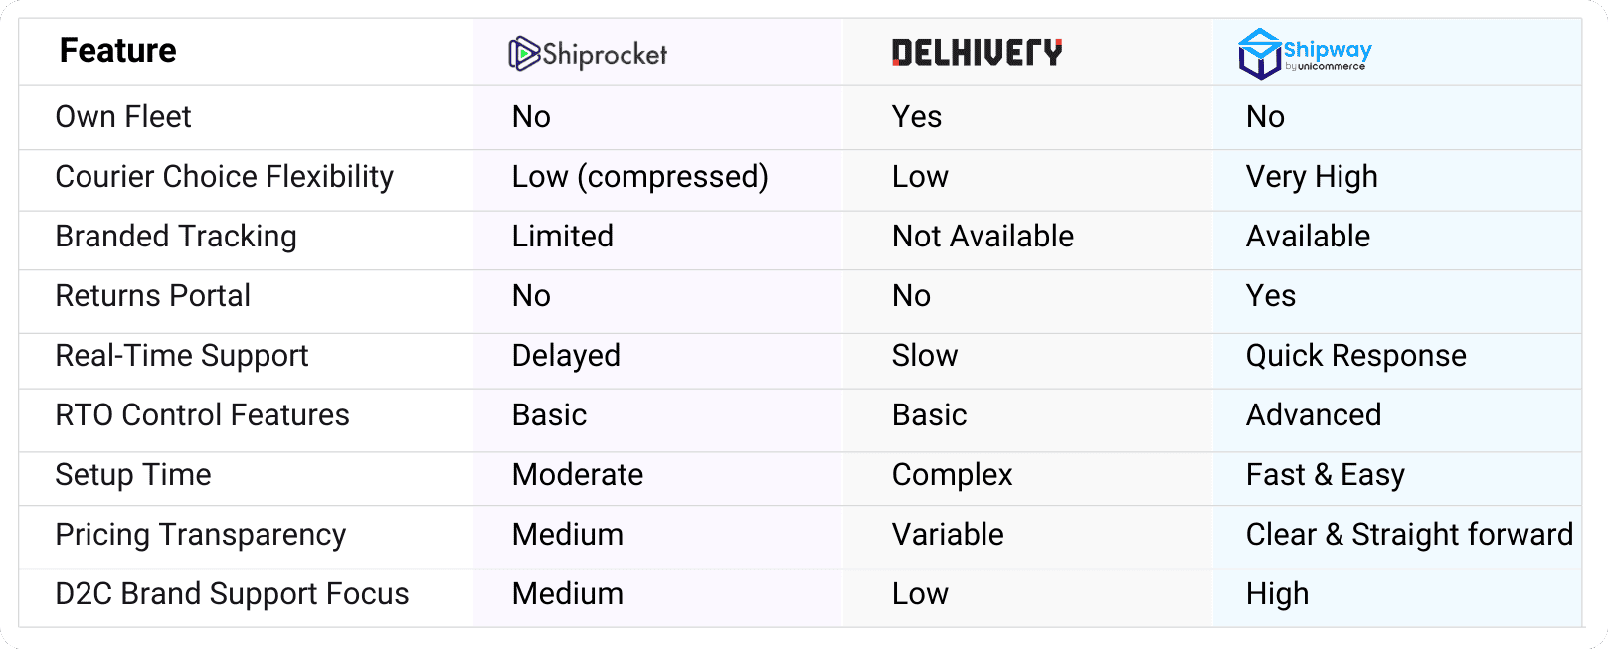This screenshot has width=1609, height=650.
Task: Click the Delhivery logo
Action: coord(977,53)
